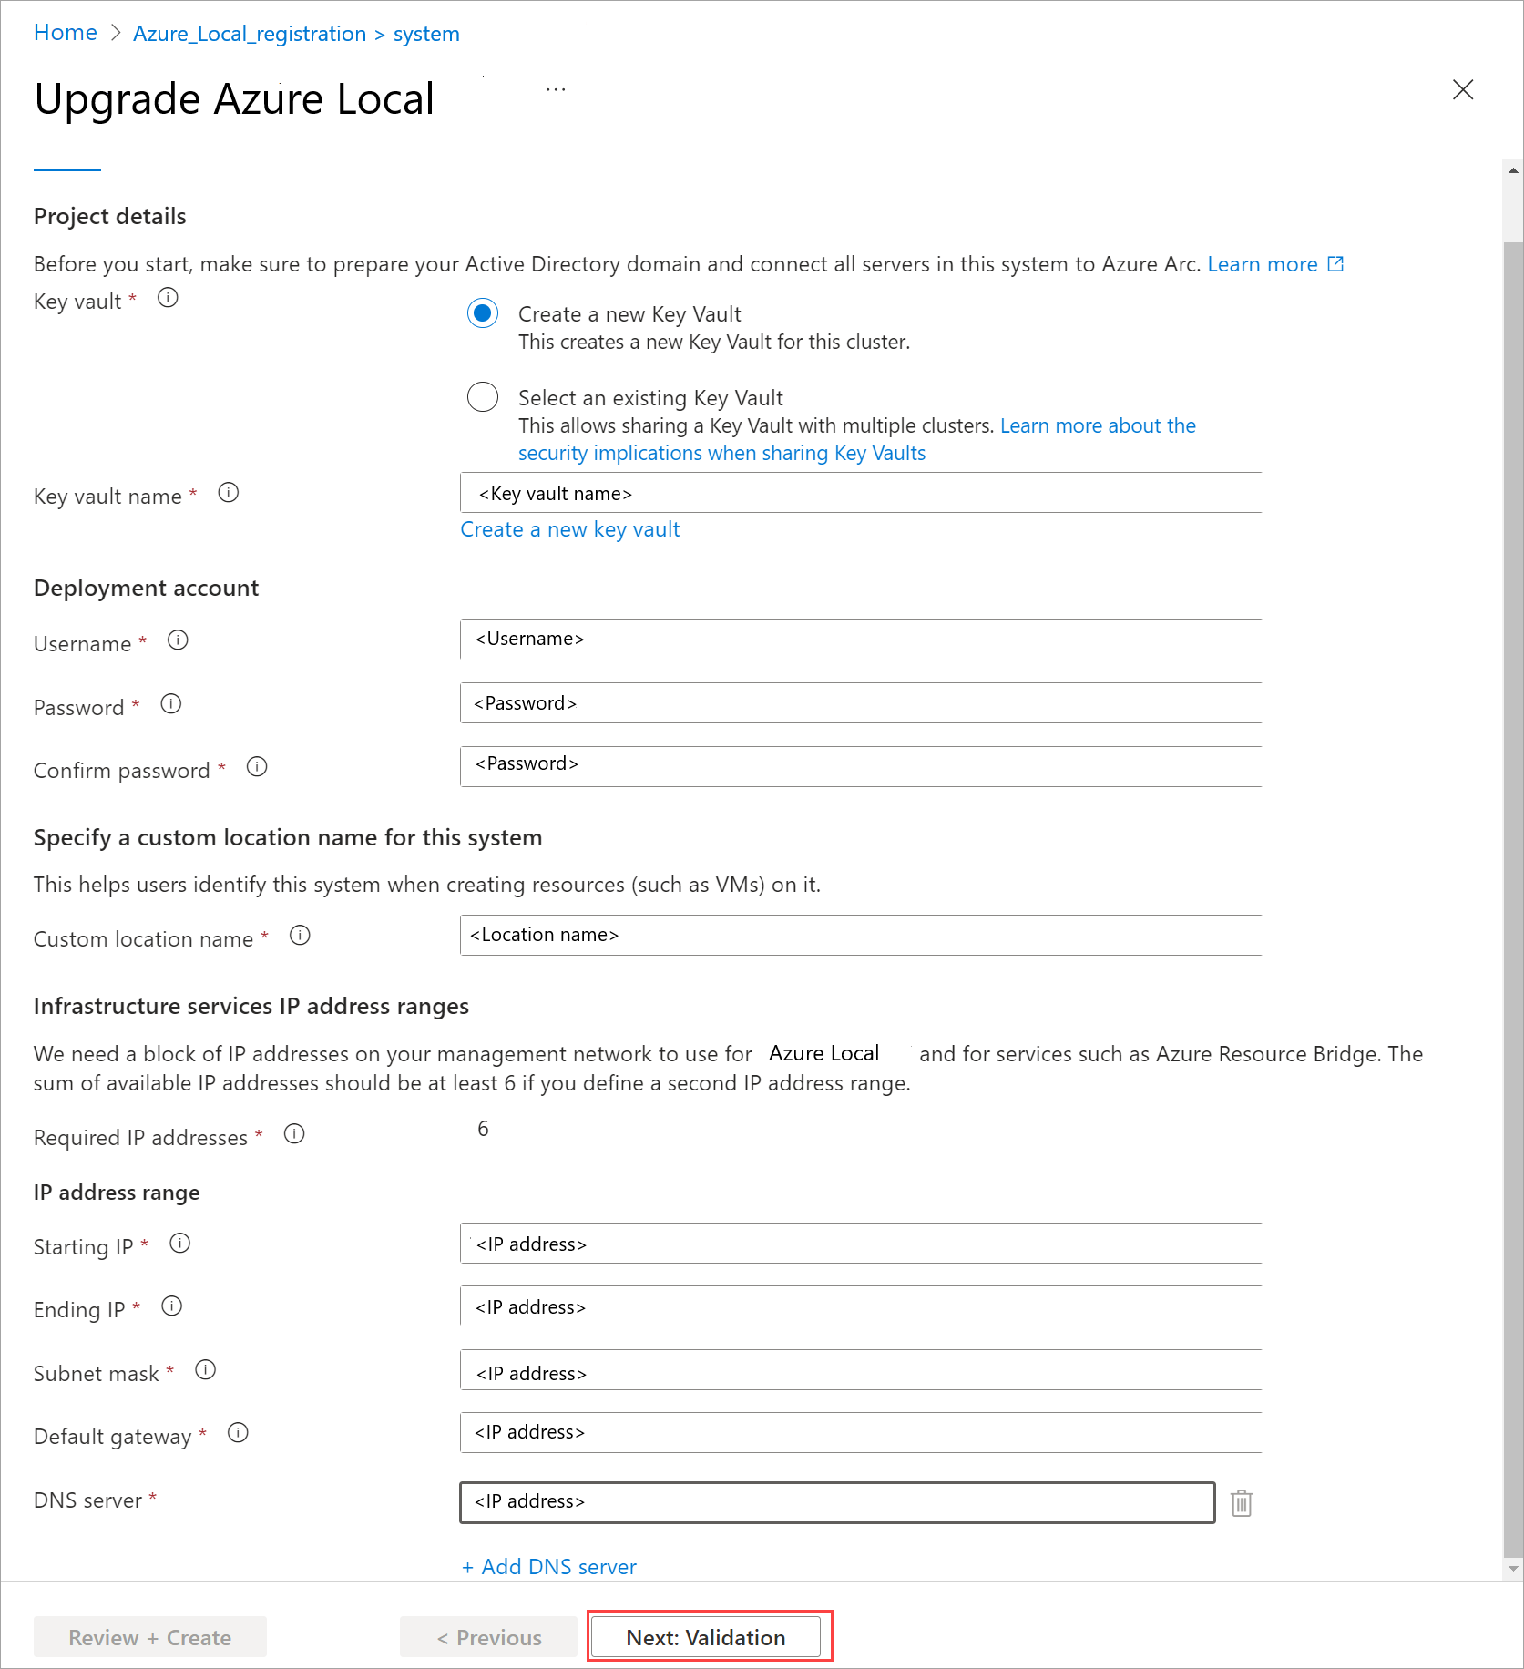Select Create a new Key Vault option

coord(483,313)
